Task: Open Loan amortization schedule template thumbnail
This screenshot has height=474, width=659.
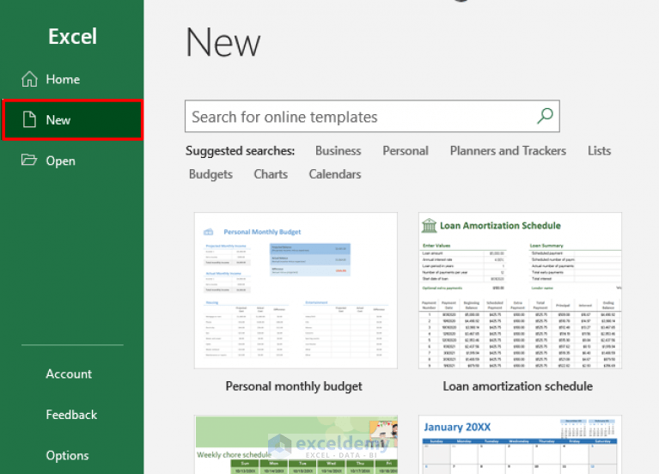Action: 521,290
